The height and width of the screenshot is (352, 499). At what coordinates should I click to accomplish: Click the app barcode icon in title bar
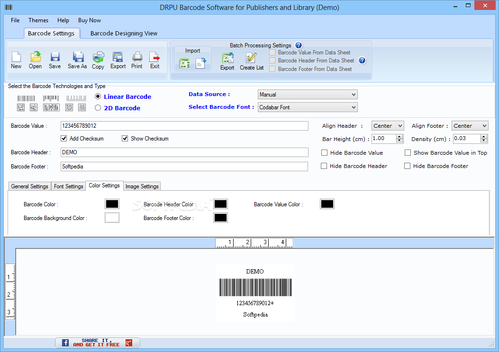coord(9,7)
